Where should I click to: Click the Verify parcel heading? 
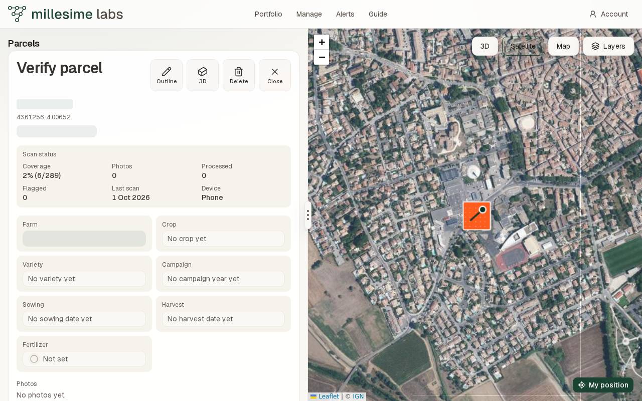60,68
